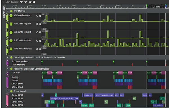Click the green selection handle on the time ruler
This screenshot has width=170, height=108.
(147, 6)
